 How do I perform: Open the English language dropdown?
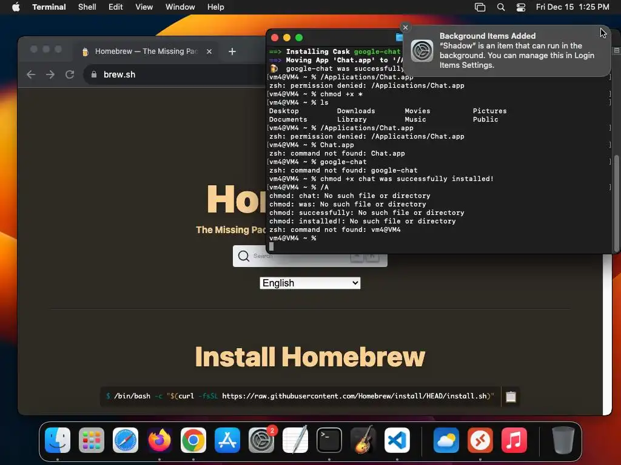(310, 283)
